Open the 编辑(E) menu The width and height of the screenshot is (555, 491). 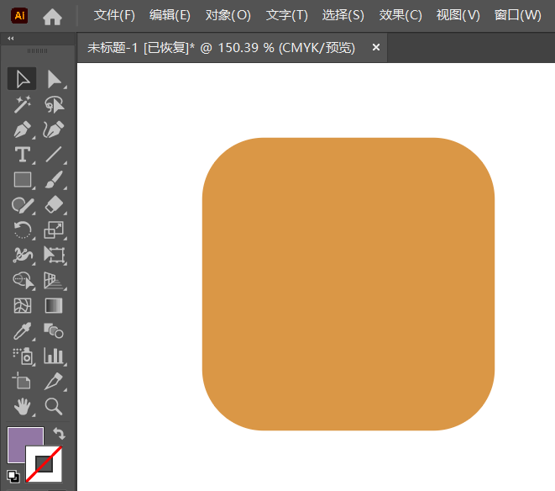click(170, 15)
